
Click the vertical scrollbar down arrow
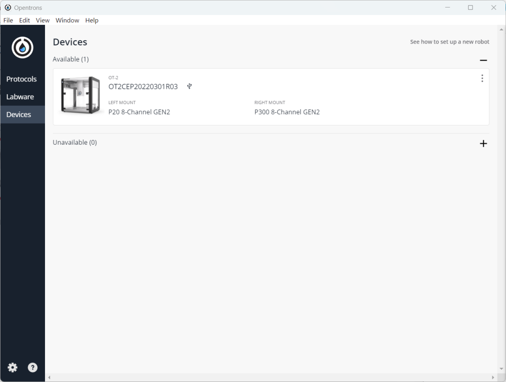point(501,369)
